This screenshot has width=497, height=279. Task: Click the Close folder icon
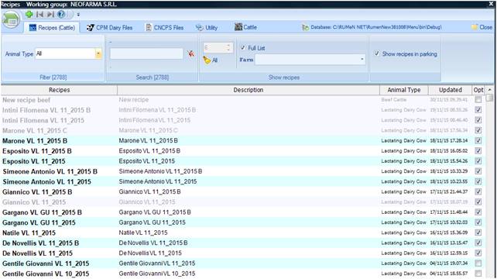click(475, 27)
